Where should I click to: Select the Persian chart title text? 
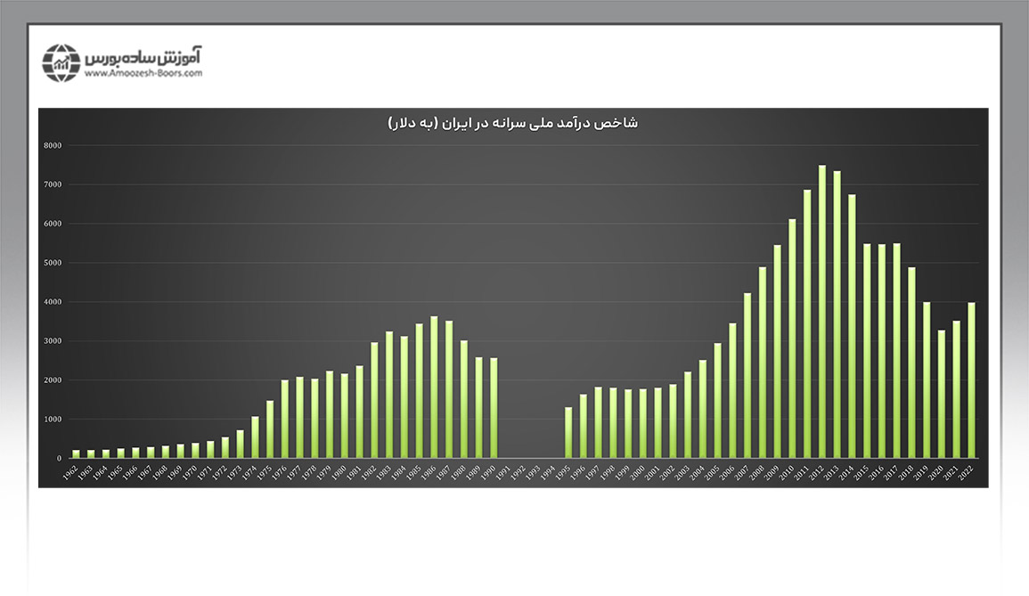tap(512, 123)
